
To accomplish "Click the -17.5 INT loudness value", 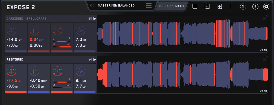I will pos(14,81).
